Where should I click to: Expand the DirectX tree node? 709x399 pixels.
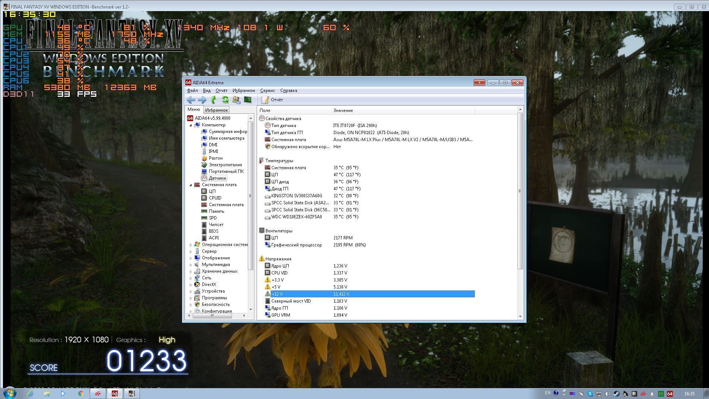click(x=191, y=285)
